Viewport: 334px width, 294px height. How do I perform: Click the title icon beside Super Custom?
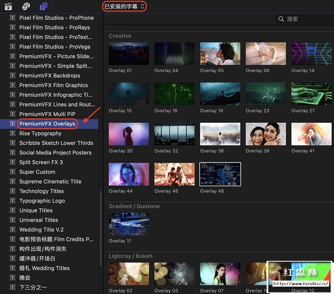pyautogui.click(x=12, y=172)
